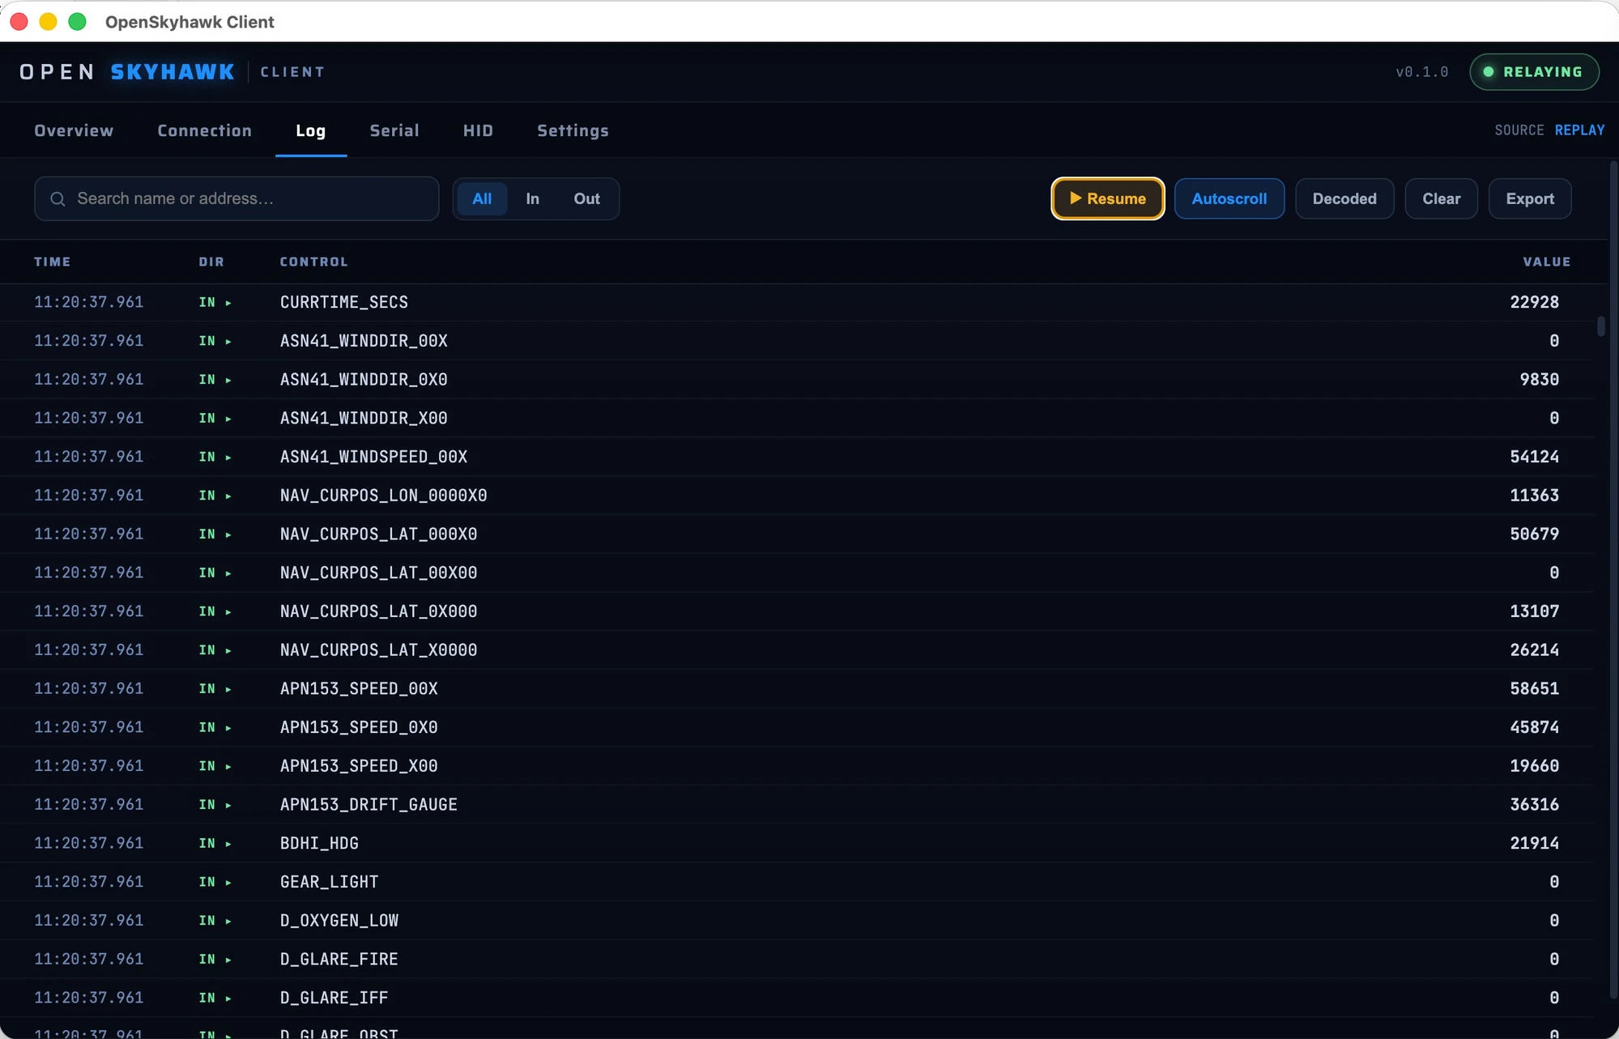Click the value 36316
This screenshot has height=1039, width=1619.
[x=1534, y=805]
